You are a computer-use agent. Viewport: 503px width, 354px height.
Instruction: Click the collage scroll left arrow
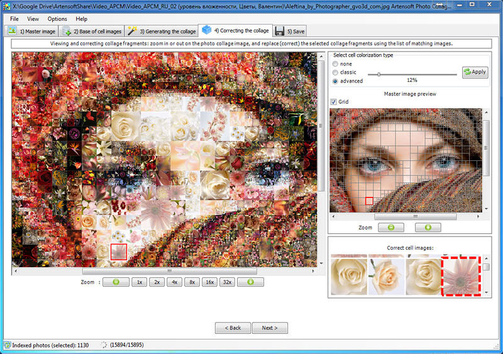coord(15,271)
